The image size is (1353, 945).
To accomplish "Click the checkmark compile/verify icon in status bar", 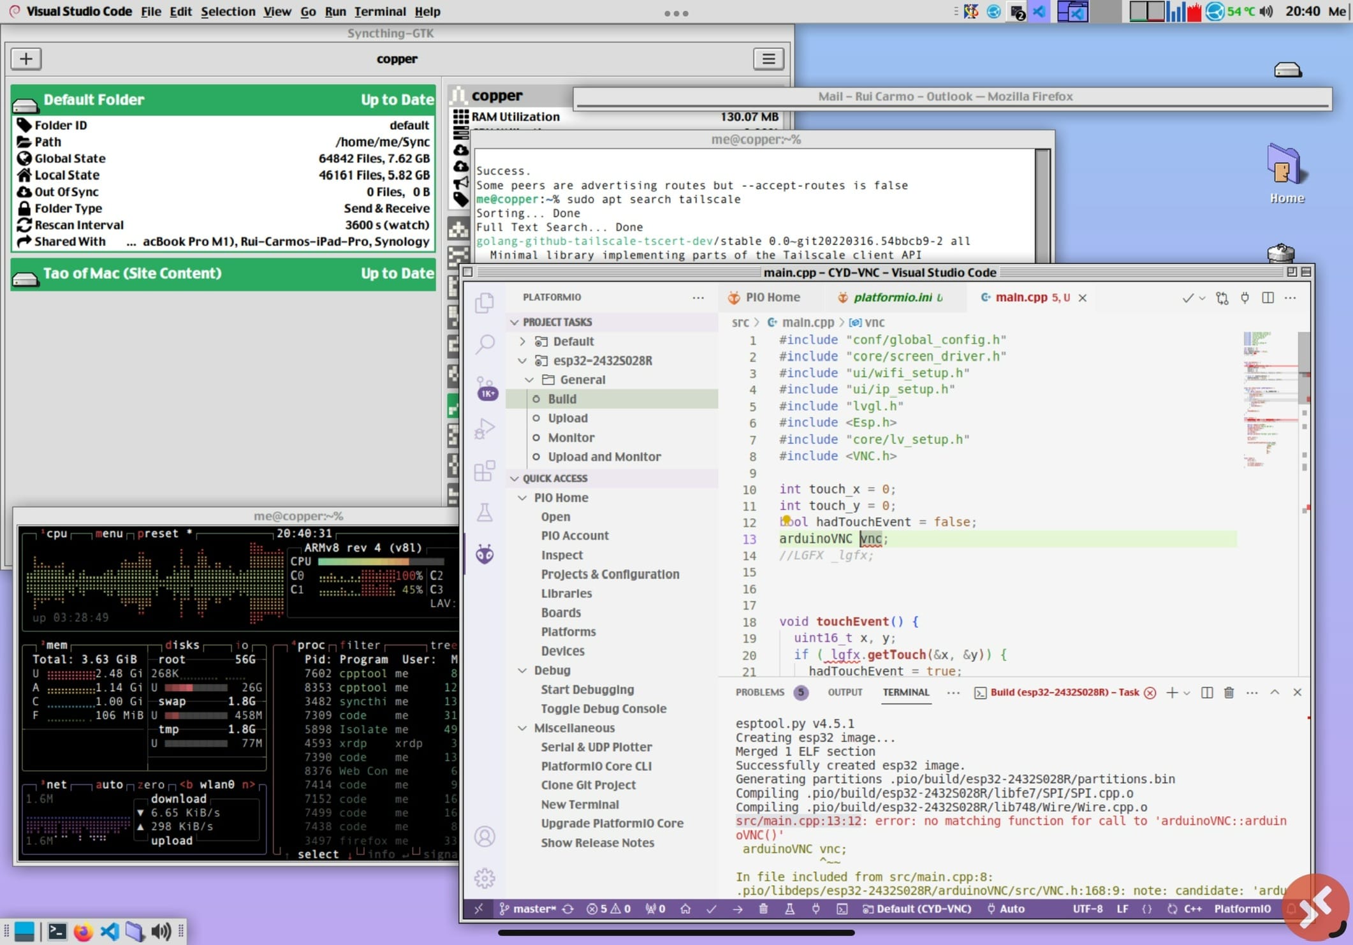I will point(712,908).
